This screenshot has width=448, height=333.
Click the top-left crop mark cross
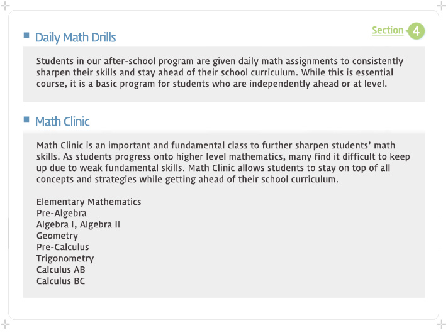(5, 6)
